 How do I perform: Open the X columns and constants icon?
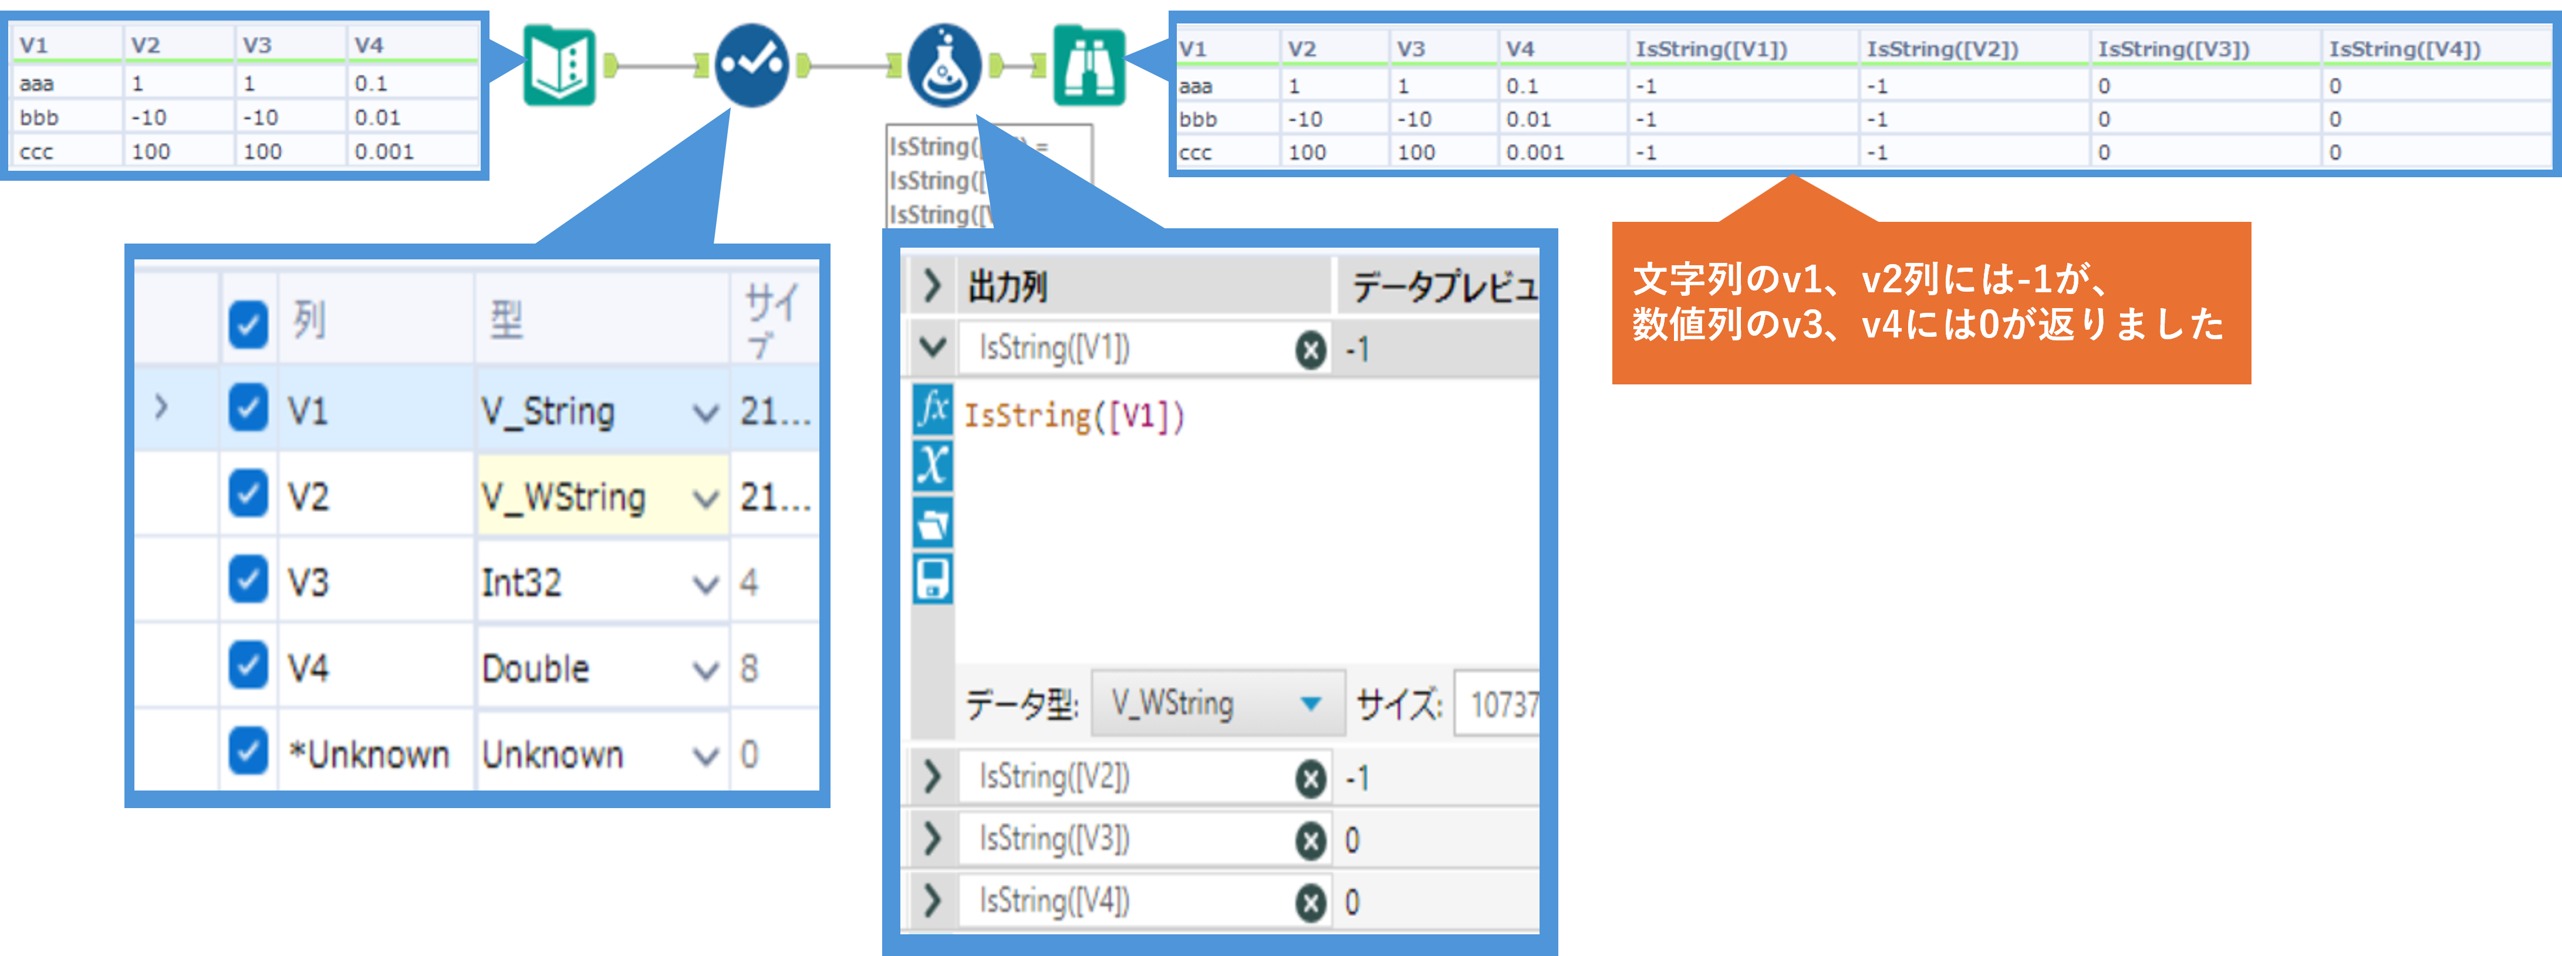pyautogui.click(x=933, y=465)
